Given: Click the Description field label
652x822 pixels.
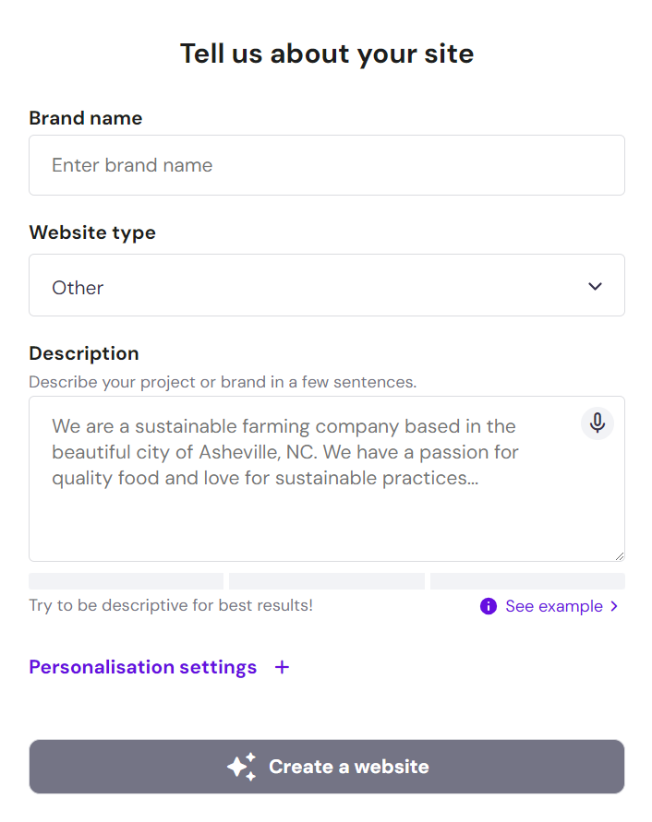Looking at the screenshot, I should 84,353.
